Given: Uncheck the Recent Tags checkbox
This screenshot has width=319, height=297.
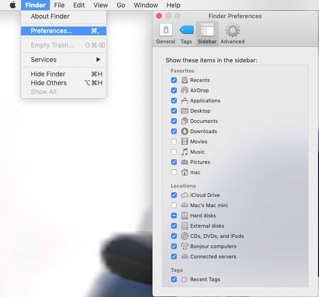Looking at the screenshot, I should coord(174,279).
